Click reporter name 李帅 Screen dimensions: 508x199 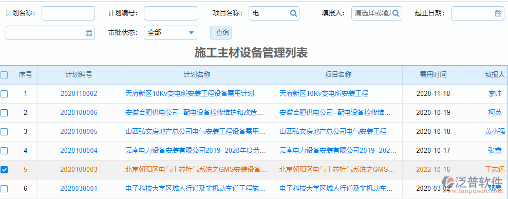click(x=495, y=94)
